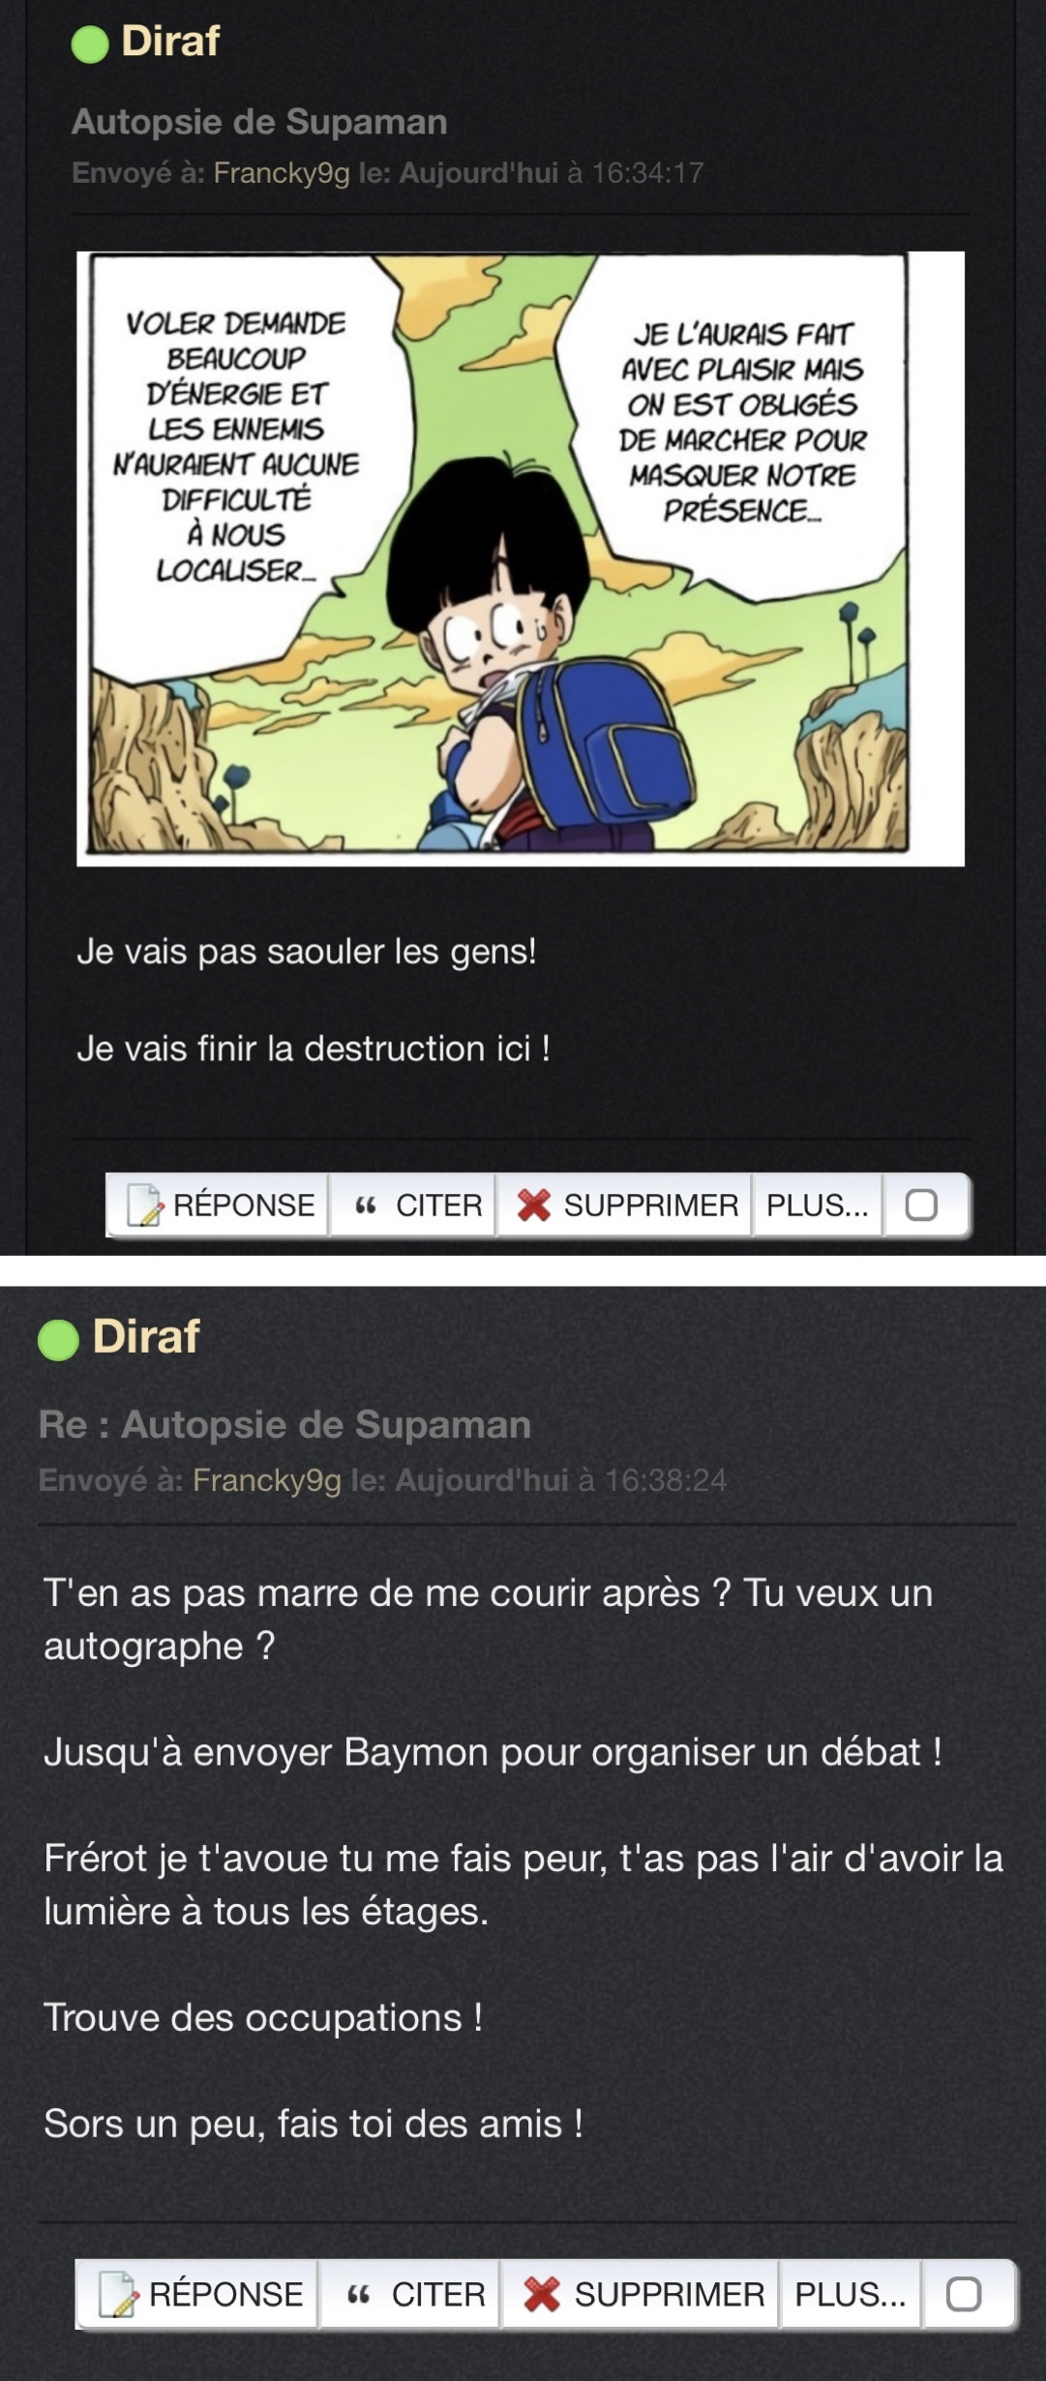
Task: Open the Diraf profile from the first message
Action: coord(170,42)
